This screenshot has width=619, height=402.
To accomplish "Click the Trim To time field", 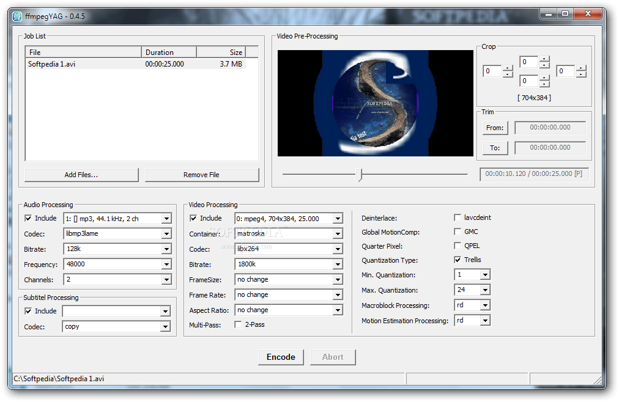I will click(x=550, y=148).
